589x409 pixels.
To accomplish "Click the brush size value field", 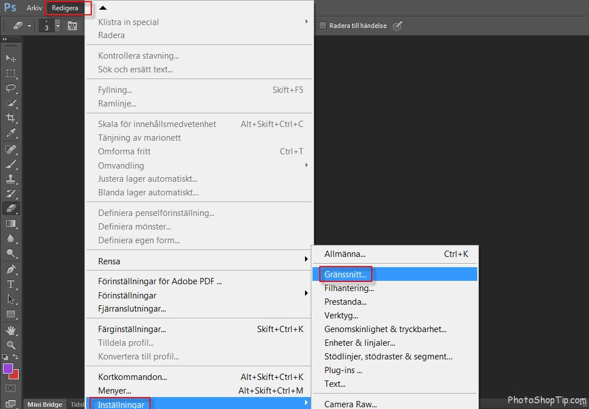I will (x=47, y=26).
